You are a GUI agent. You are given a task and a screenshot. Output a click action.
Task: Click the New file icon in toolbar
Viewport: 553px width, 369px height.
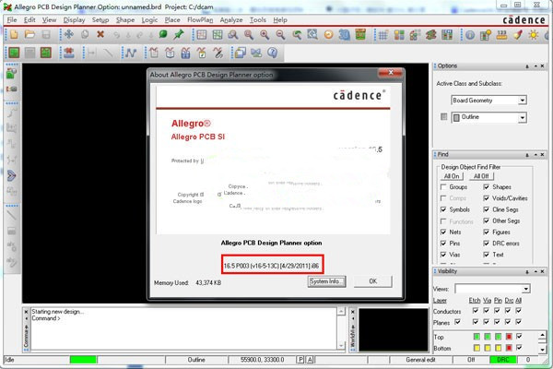pos(12,35)
